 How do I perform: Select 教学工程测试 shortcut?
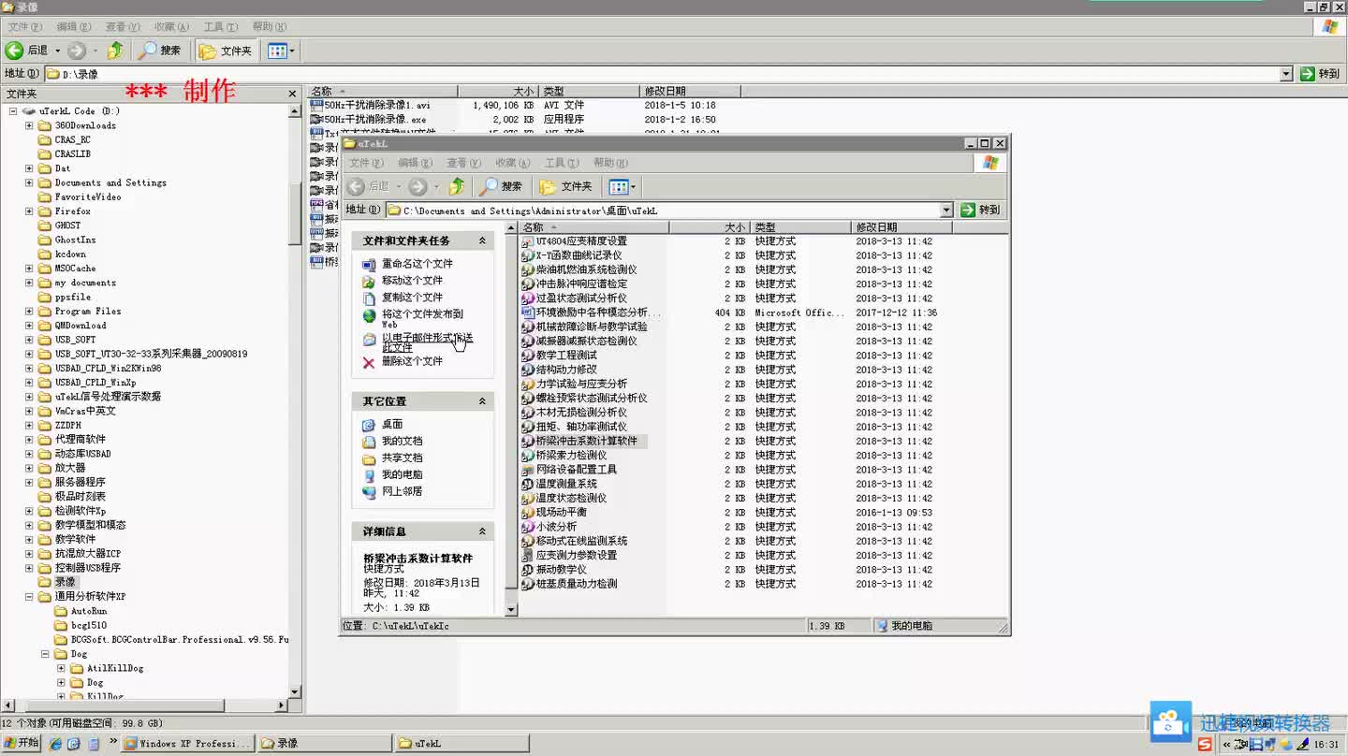(559, 356)
